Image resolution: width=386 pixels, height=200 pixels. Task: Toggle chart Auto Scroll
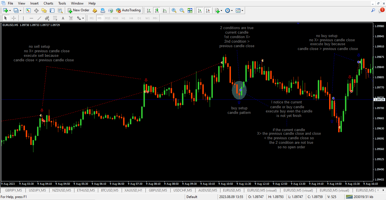pyautogui.click(x=200, y=10)
